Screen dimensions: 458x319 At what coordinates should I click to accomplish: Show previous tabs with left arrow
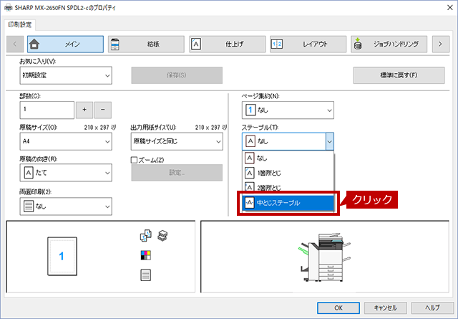click(x=14, y=44)
